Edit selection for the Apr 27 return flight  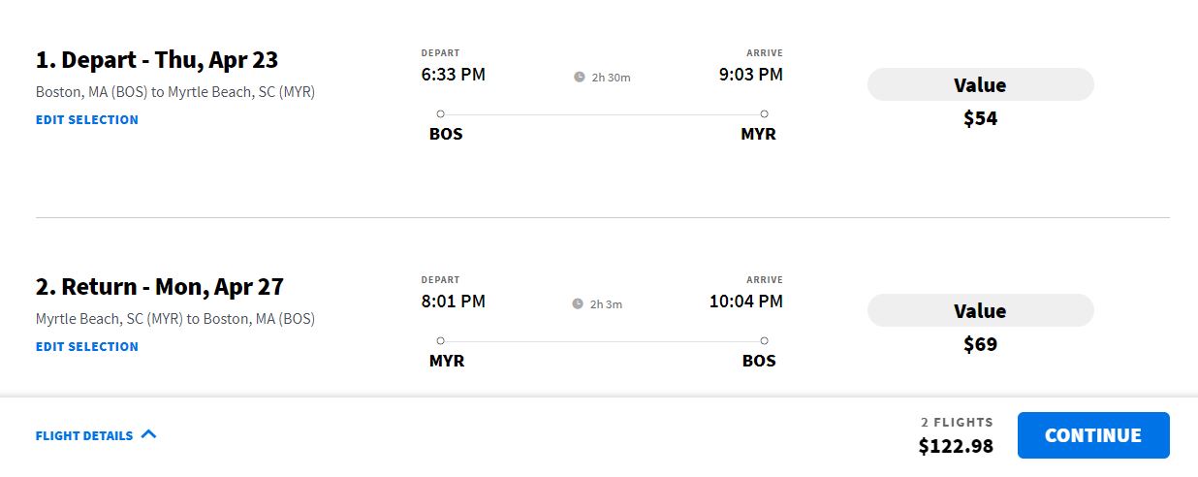[x=87, y=347]
